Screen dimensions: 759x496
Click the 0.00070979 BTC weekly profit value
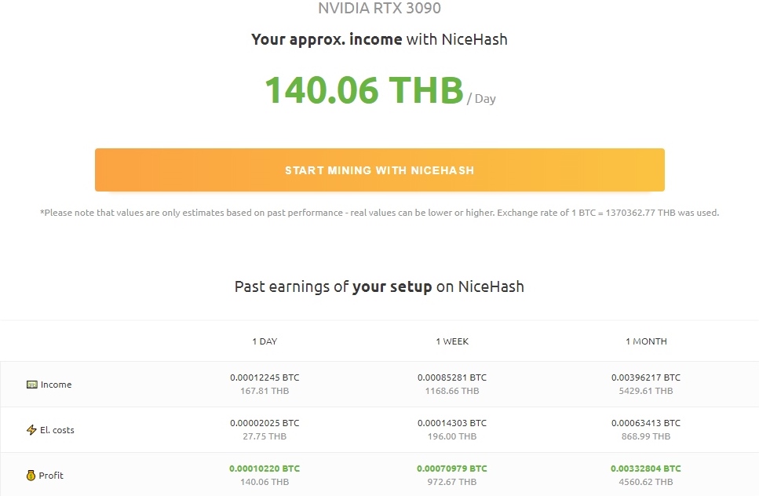(x=452, y=469)
